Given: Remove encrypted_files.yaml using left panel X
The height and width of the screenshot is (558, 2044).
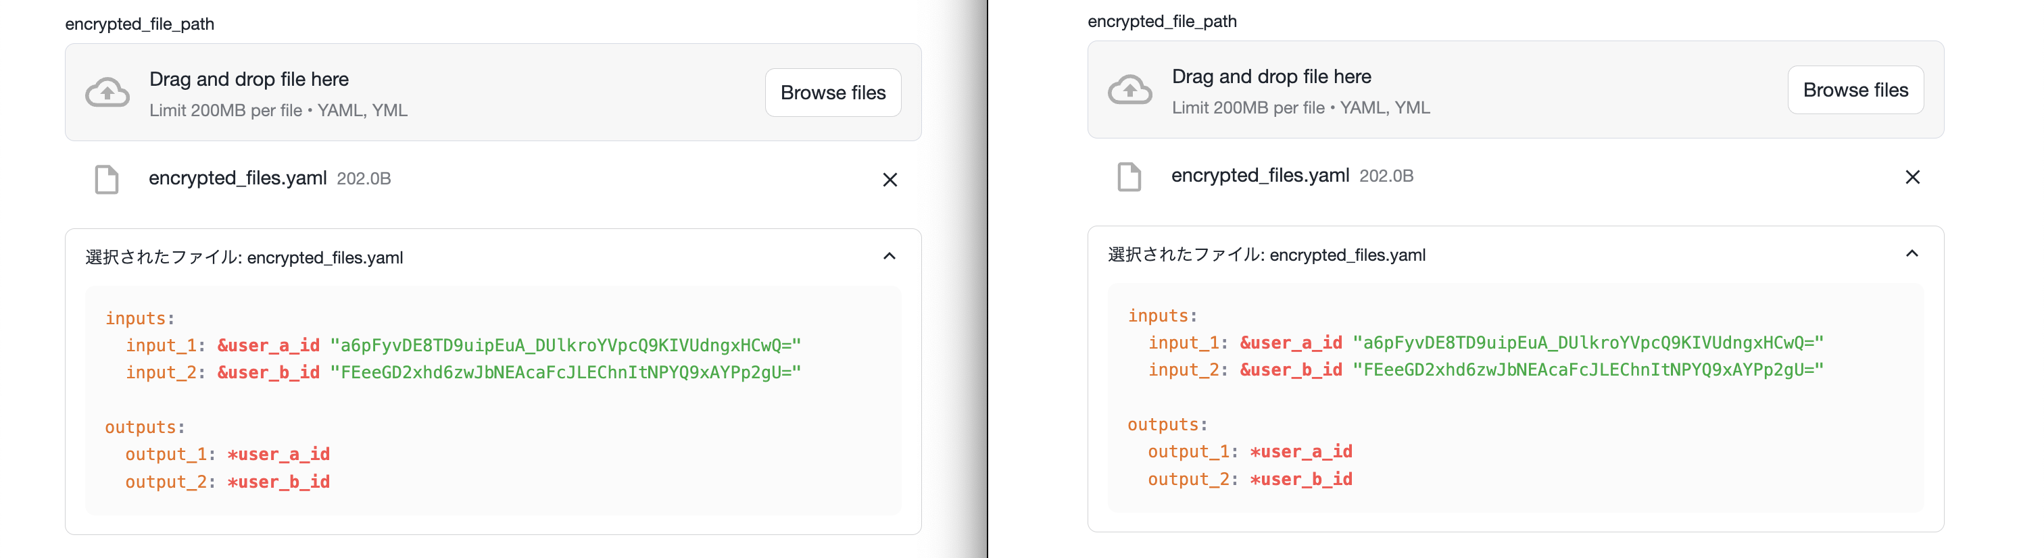Looking at the screenshot, I should tap(890, 180).
